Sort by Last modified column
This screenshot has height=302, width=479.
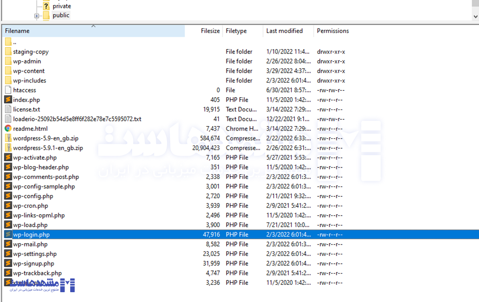pyautogui.click(x=284, y=31)
